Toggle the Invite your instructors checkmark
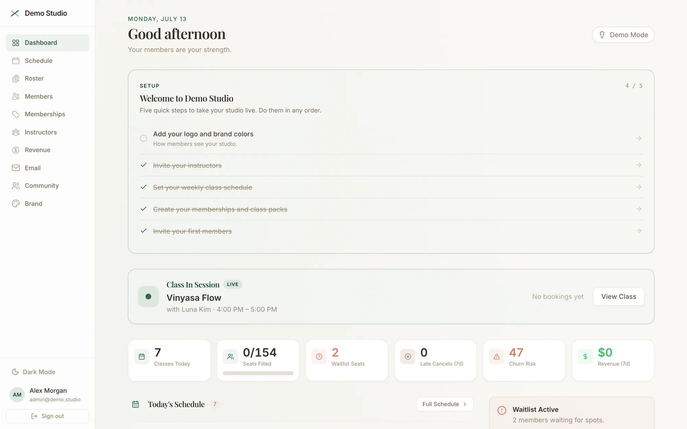The width and height of the screenshot is (687, 429). pyautogui.click(x=144, y=165)
